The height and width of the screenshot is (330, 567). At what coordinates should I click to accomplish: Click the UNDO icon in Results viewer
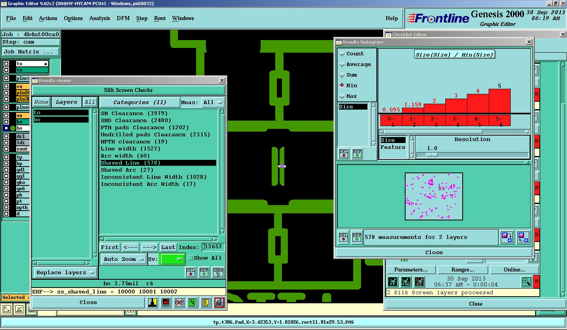(x=218, y=272)
